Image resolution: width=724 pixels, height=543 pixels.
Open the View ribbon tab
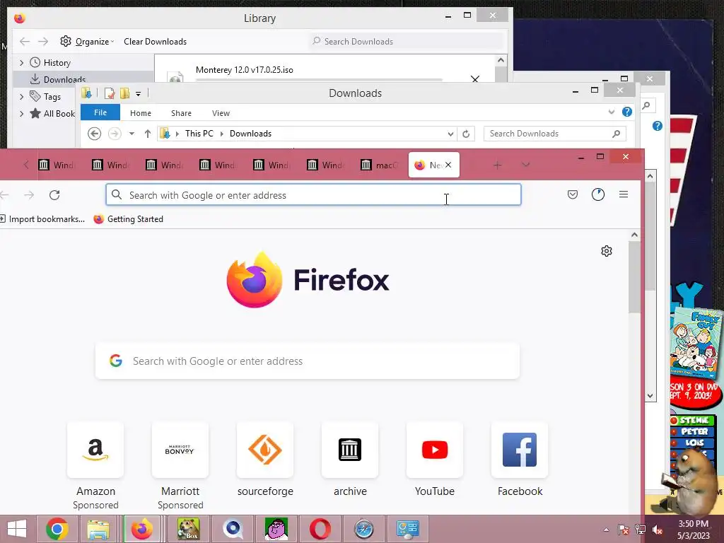221,113
